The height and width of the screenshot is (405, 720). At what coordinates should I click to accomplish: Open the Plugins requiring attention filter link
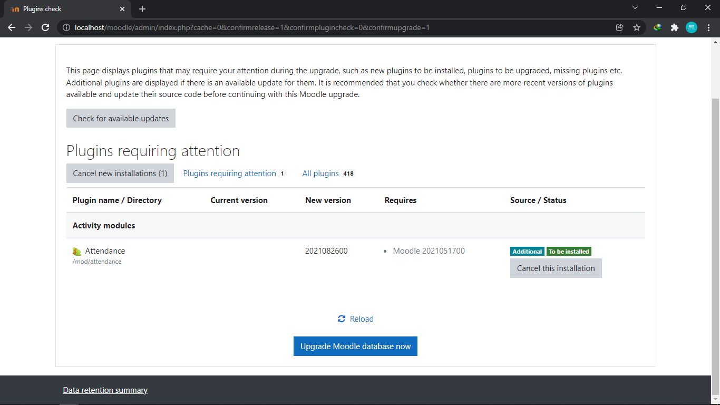tap(234, 173)
